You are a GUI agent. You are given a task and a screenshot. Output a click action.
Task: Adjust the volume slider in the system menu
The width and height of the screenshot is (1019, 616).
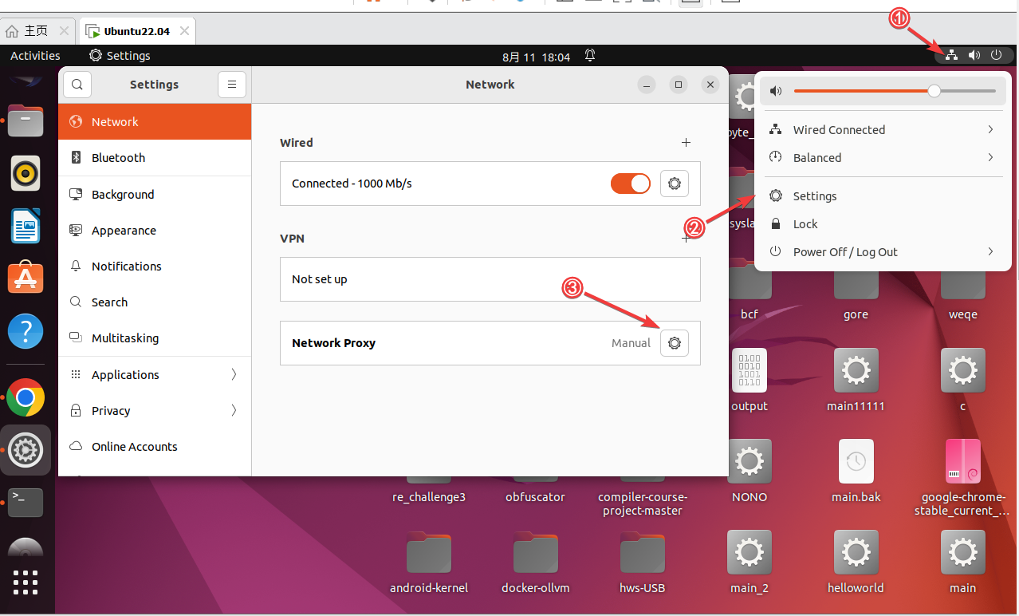pyautogui.click(x=895, y=91)
